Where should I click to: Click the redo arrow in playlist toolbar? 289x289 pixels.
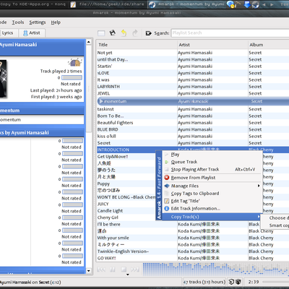[x=135, y=33]
